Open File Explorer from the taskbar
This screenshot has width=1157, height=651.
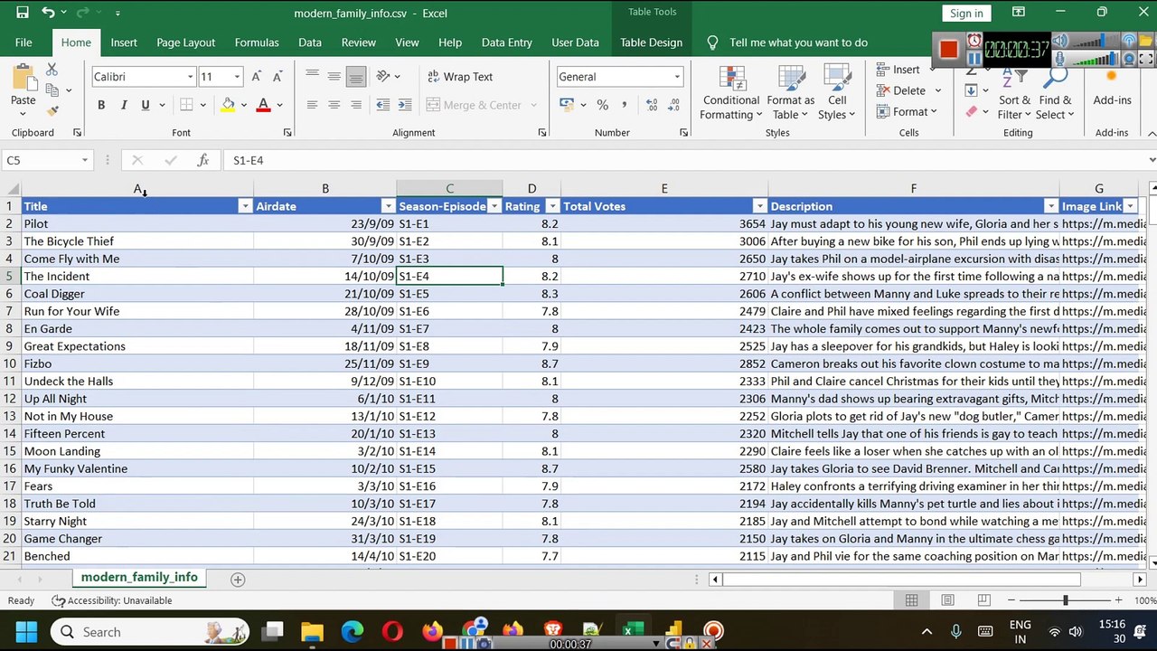point(312,631)
